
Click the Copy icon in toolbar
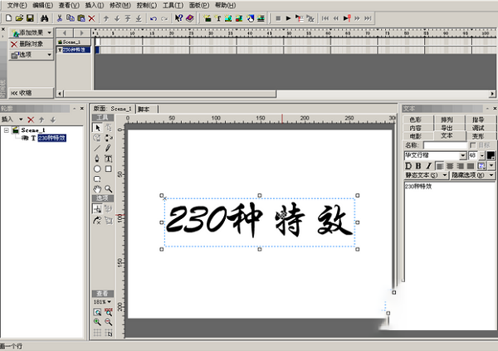pyautogui.click(x=71, y=18)
